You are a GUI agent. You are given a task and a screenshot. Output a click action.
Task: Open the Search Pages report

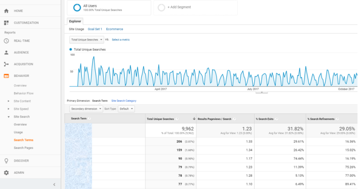[x=23, y=148]
